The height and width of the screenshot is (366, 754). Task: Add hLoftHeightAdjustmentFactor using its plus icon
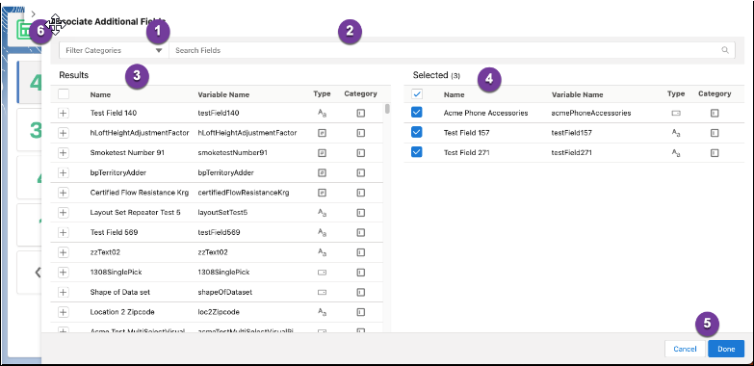[64, 133]
